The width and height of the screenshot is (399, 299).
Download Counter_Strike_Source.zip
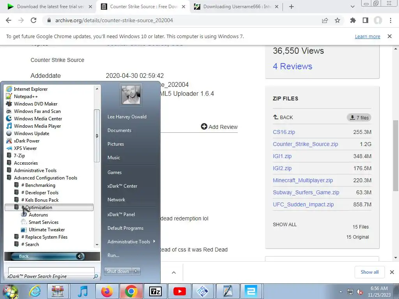point(305,144)
